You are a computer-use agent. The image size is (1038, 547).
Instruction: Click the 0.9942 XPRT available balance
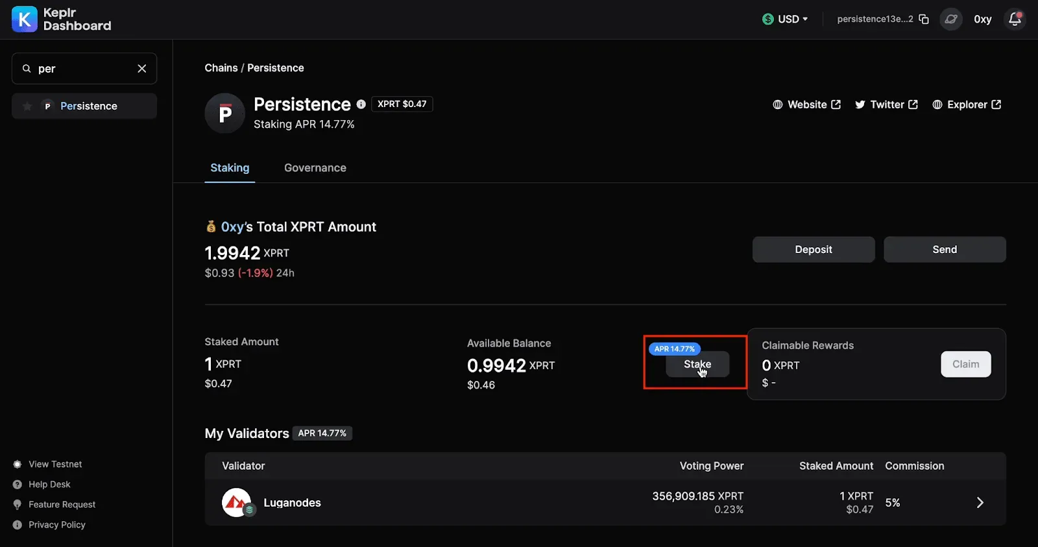[x=511, y=366]
